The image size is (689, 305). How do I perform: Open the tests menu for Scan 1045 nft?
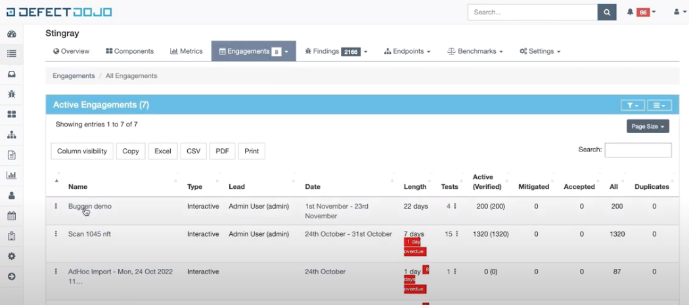tap(455, 234)
